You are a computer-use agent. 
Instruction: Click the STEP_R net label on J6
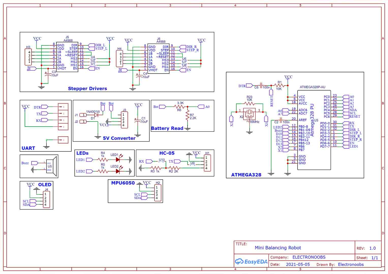point(193,50)
